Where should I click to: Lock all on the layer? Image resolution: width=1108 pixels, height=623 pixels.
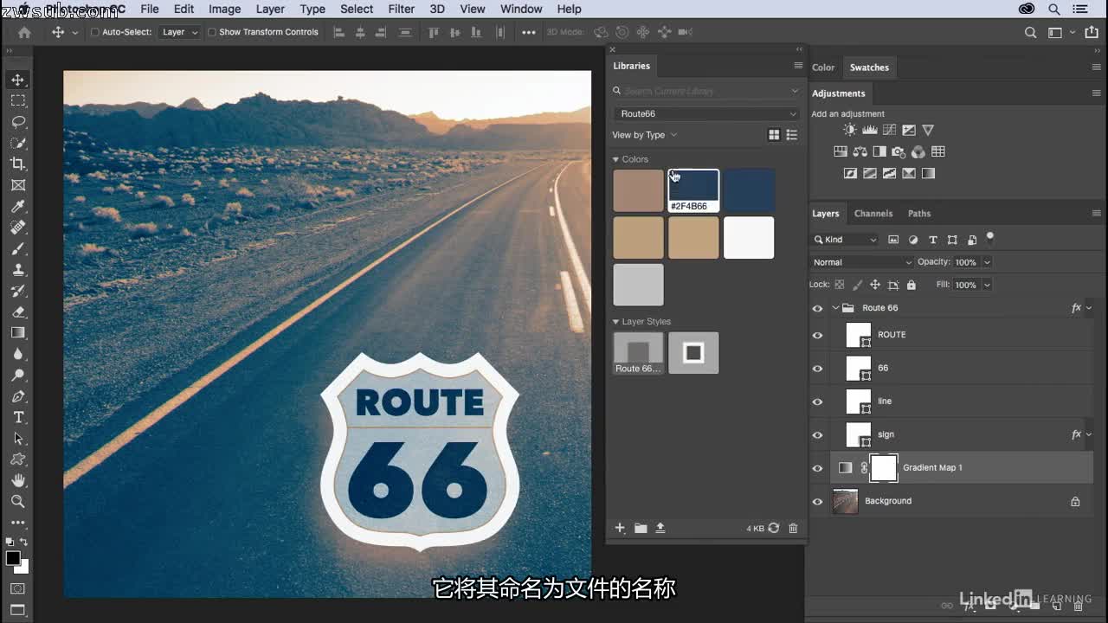coord(912,285)
